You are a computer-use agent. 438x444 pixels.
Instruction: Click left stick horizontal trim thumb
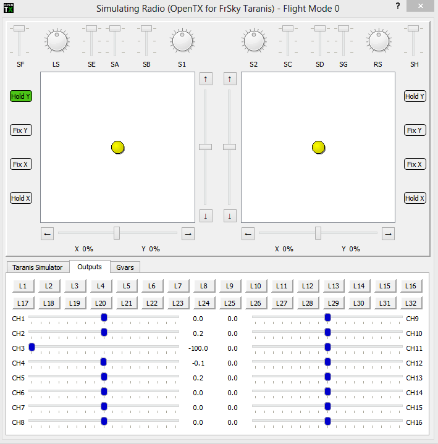tap(117, 233)
